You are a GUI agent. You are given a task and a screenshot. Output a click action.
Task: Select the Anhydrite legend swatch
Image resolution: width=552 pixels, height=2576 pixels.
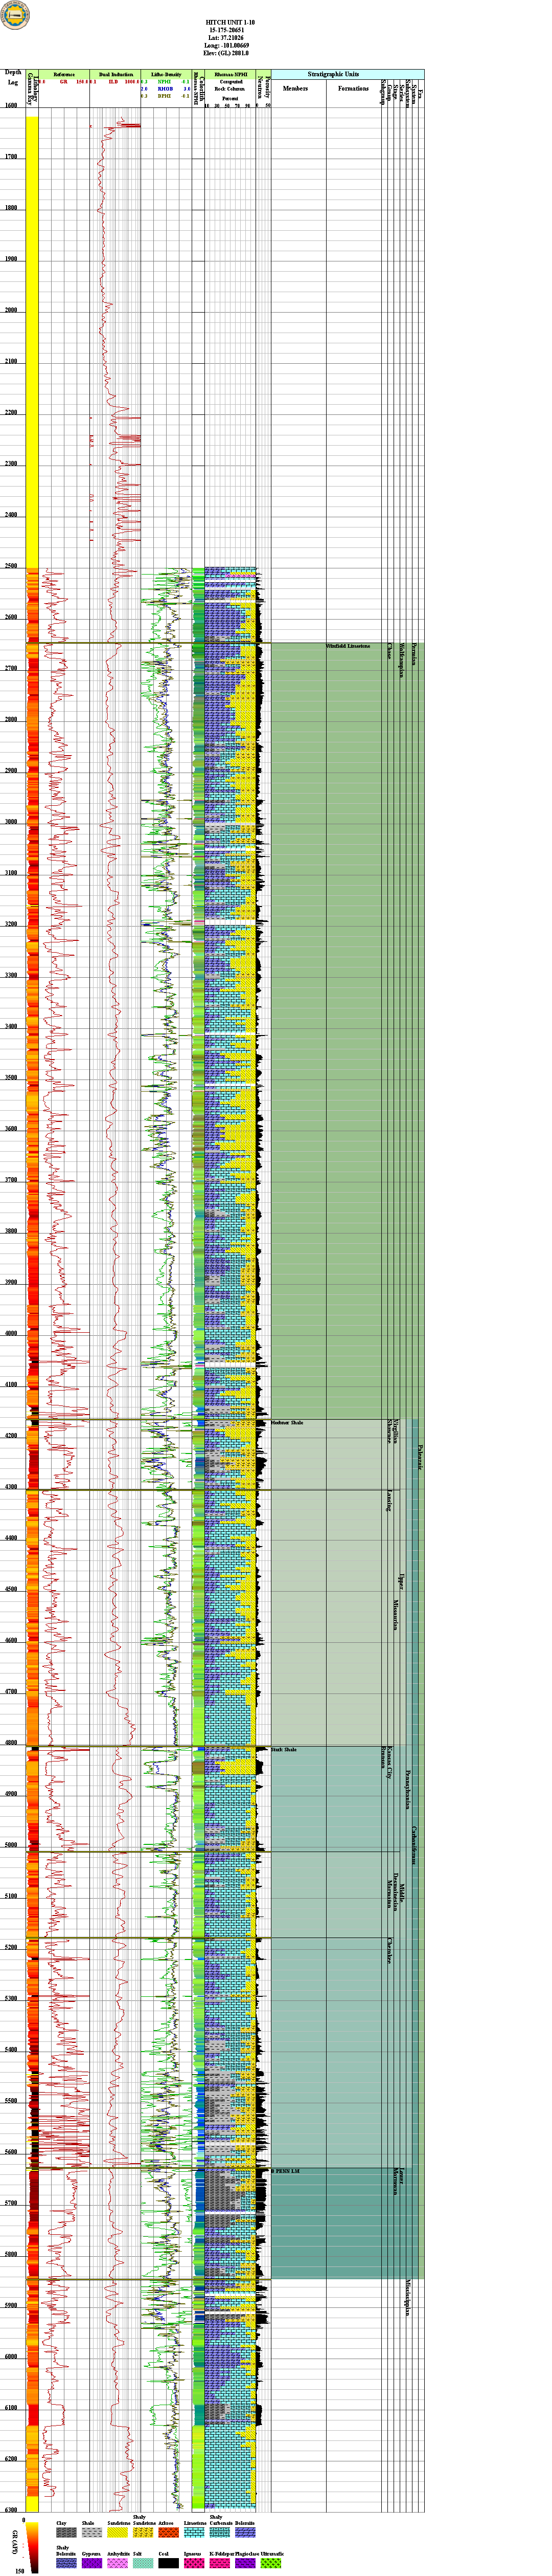tap(118, 2564)
